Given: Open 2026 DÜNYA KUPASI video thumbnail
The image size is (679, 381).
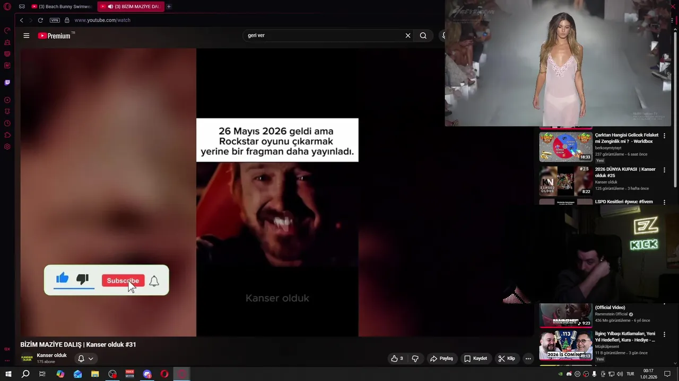Looking at the screenshot, I should point(565,180).
